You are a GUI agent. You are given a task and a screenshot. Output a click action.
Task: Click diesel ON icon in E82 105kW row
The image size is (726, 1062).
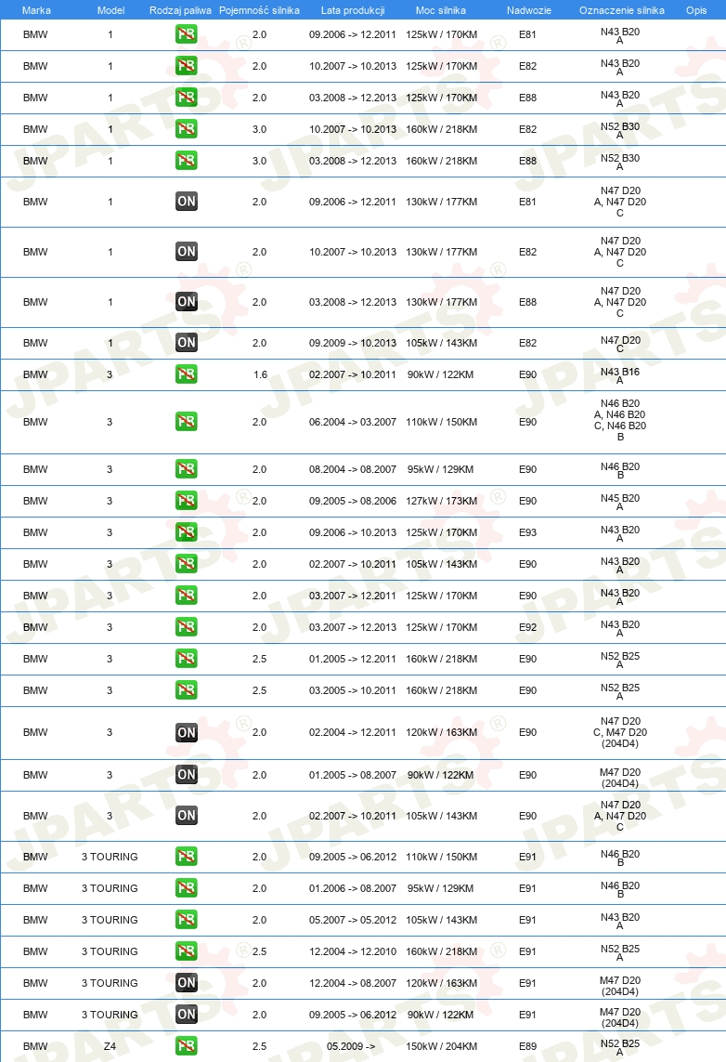click(x=186, y=342)
